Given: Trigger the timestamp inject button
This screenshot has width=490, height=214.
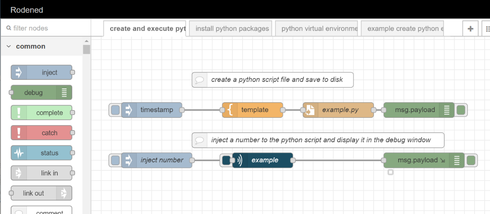Looking at the screenshot, I should pos(116,110).
